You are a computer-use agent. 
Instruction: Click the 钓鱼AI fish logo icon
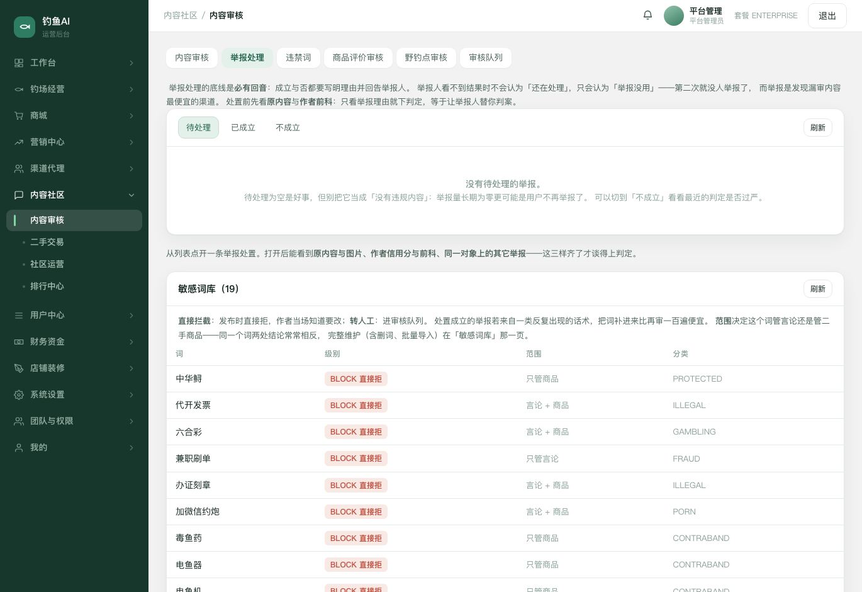point(25,27)
